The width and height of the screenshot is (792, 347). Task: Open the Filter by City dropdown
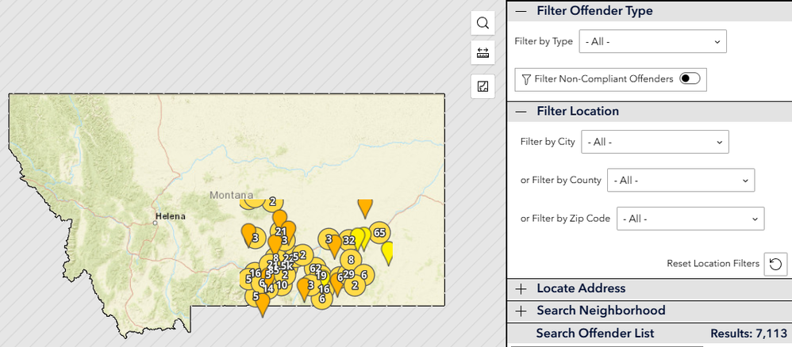pos(656,142)
